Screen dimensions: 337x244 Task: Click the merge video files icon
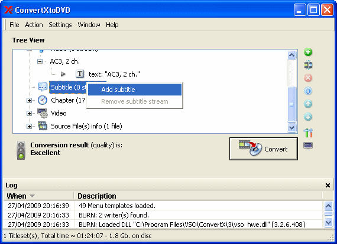coord(308,65)
